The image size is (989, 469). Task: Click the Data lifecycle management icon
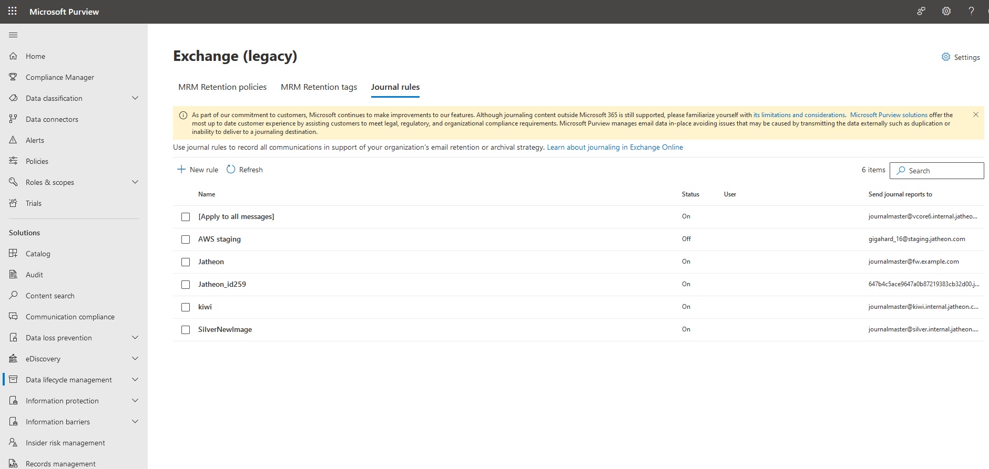pos(13,380)
